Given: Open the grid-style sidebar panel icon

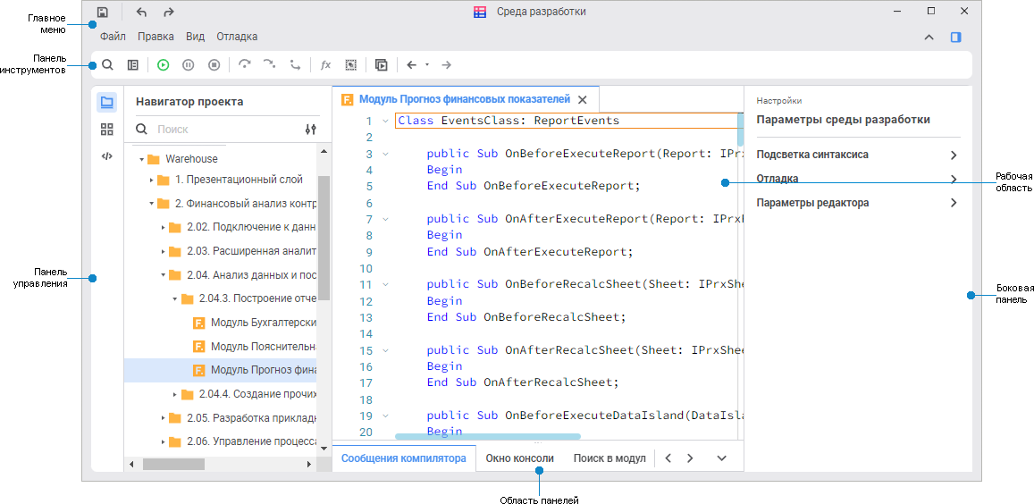Looking at the screenshot, I should 107,130.
